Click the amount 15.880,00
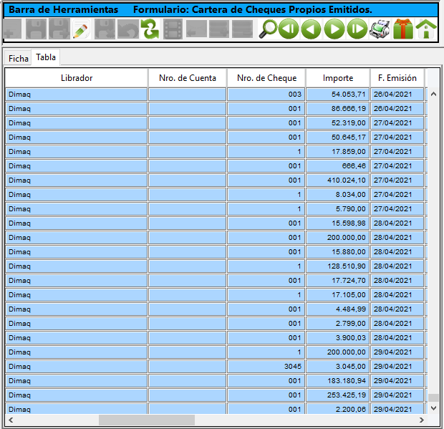 click(x=349, y=252)
